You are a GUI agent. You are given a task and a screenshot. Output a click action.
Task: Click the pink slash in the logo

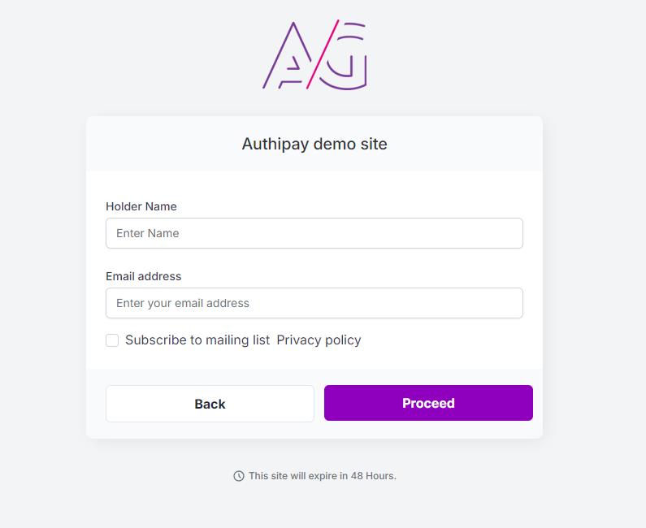point(323,54)
